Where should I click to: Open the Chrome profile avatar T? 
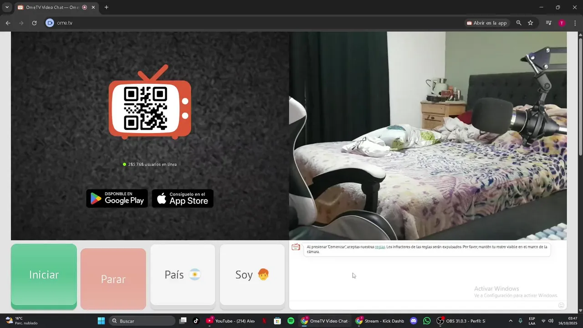(x=562, y=23)
